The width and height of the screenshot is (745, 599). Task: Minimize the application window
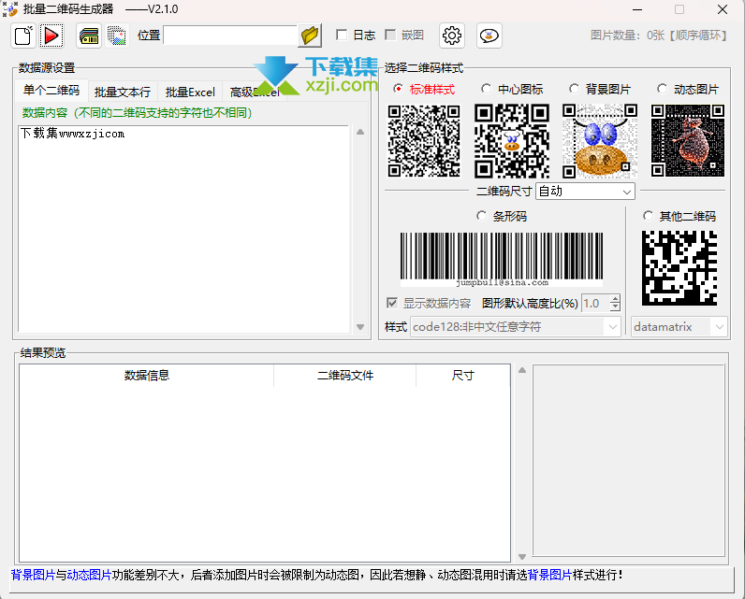click(x=636, y=9)
